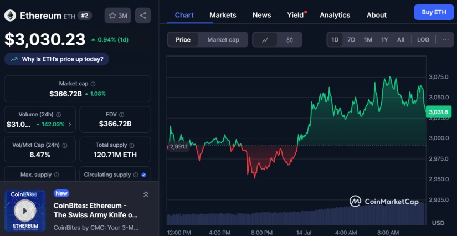Click the Volume (24h) info icon
The height and width of the screenshot is (236, 457).
pos(58,115)
